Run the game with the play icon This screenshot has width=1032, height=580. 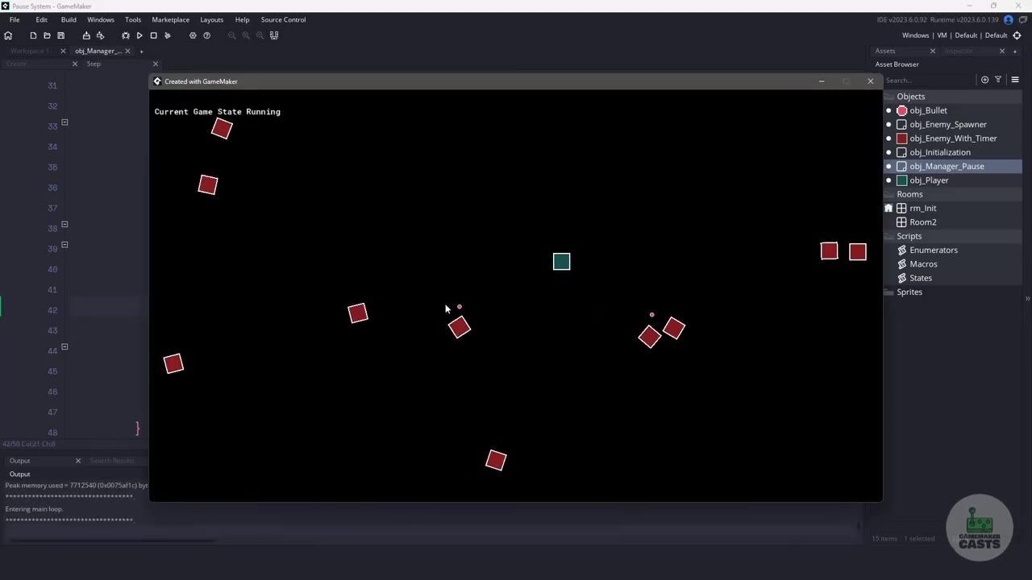tap(139, 35)
